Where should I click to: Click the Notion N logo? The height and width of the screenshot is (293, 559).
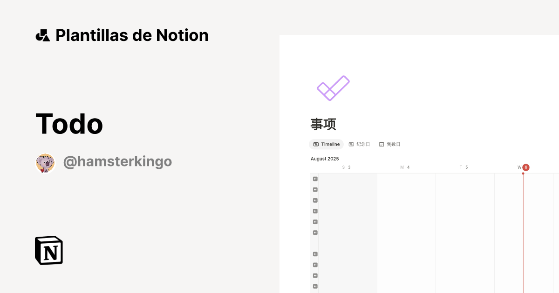point(48,250)
